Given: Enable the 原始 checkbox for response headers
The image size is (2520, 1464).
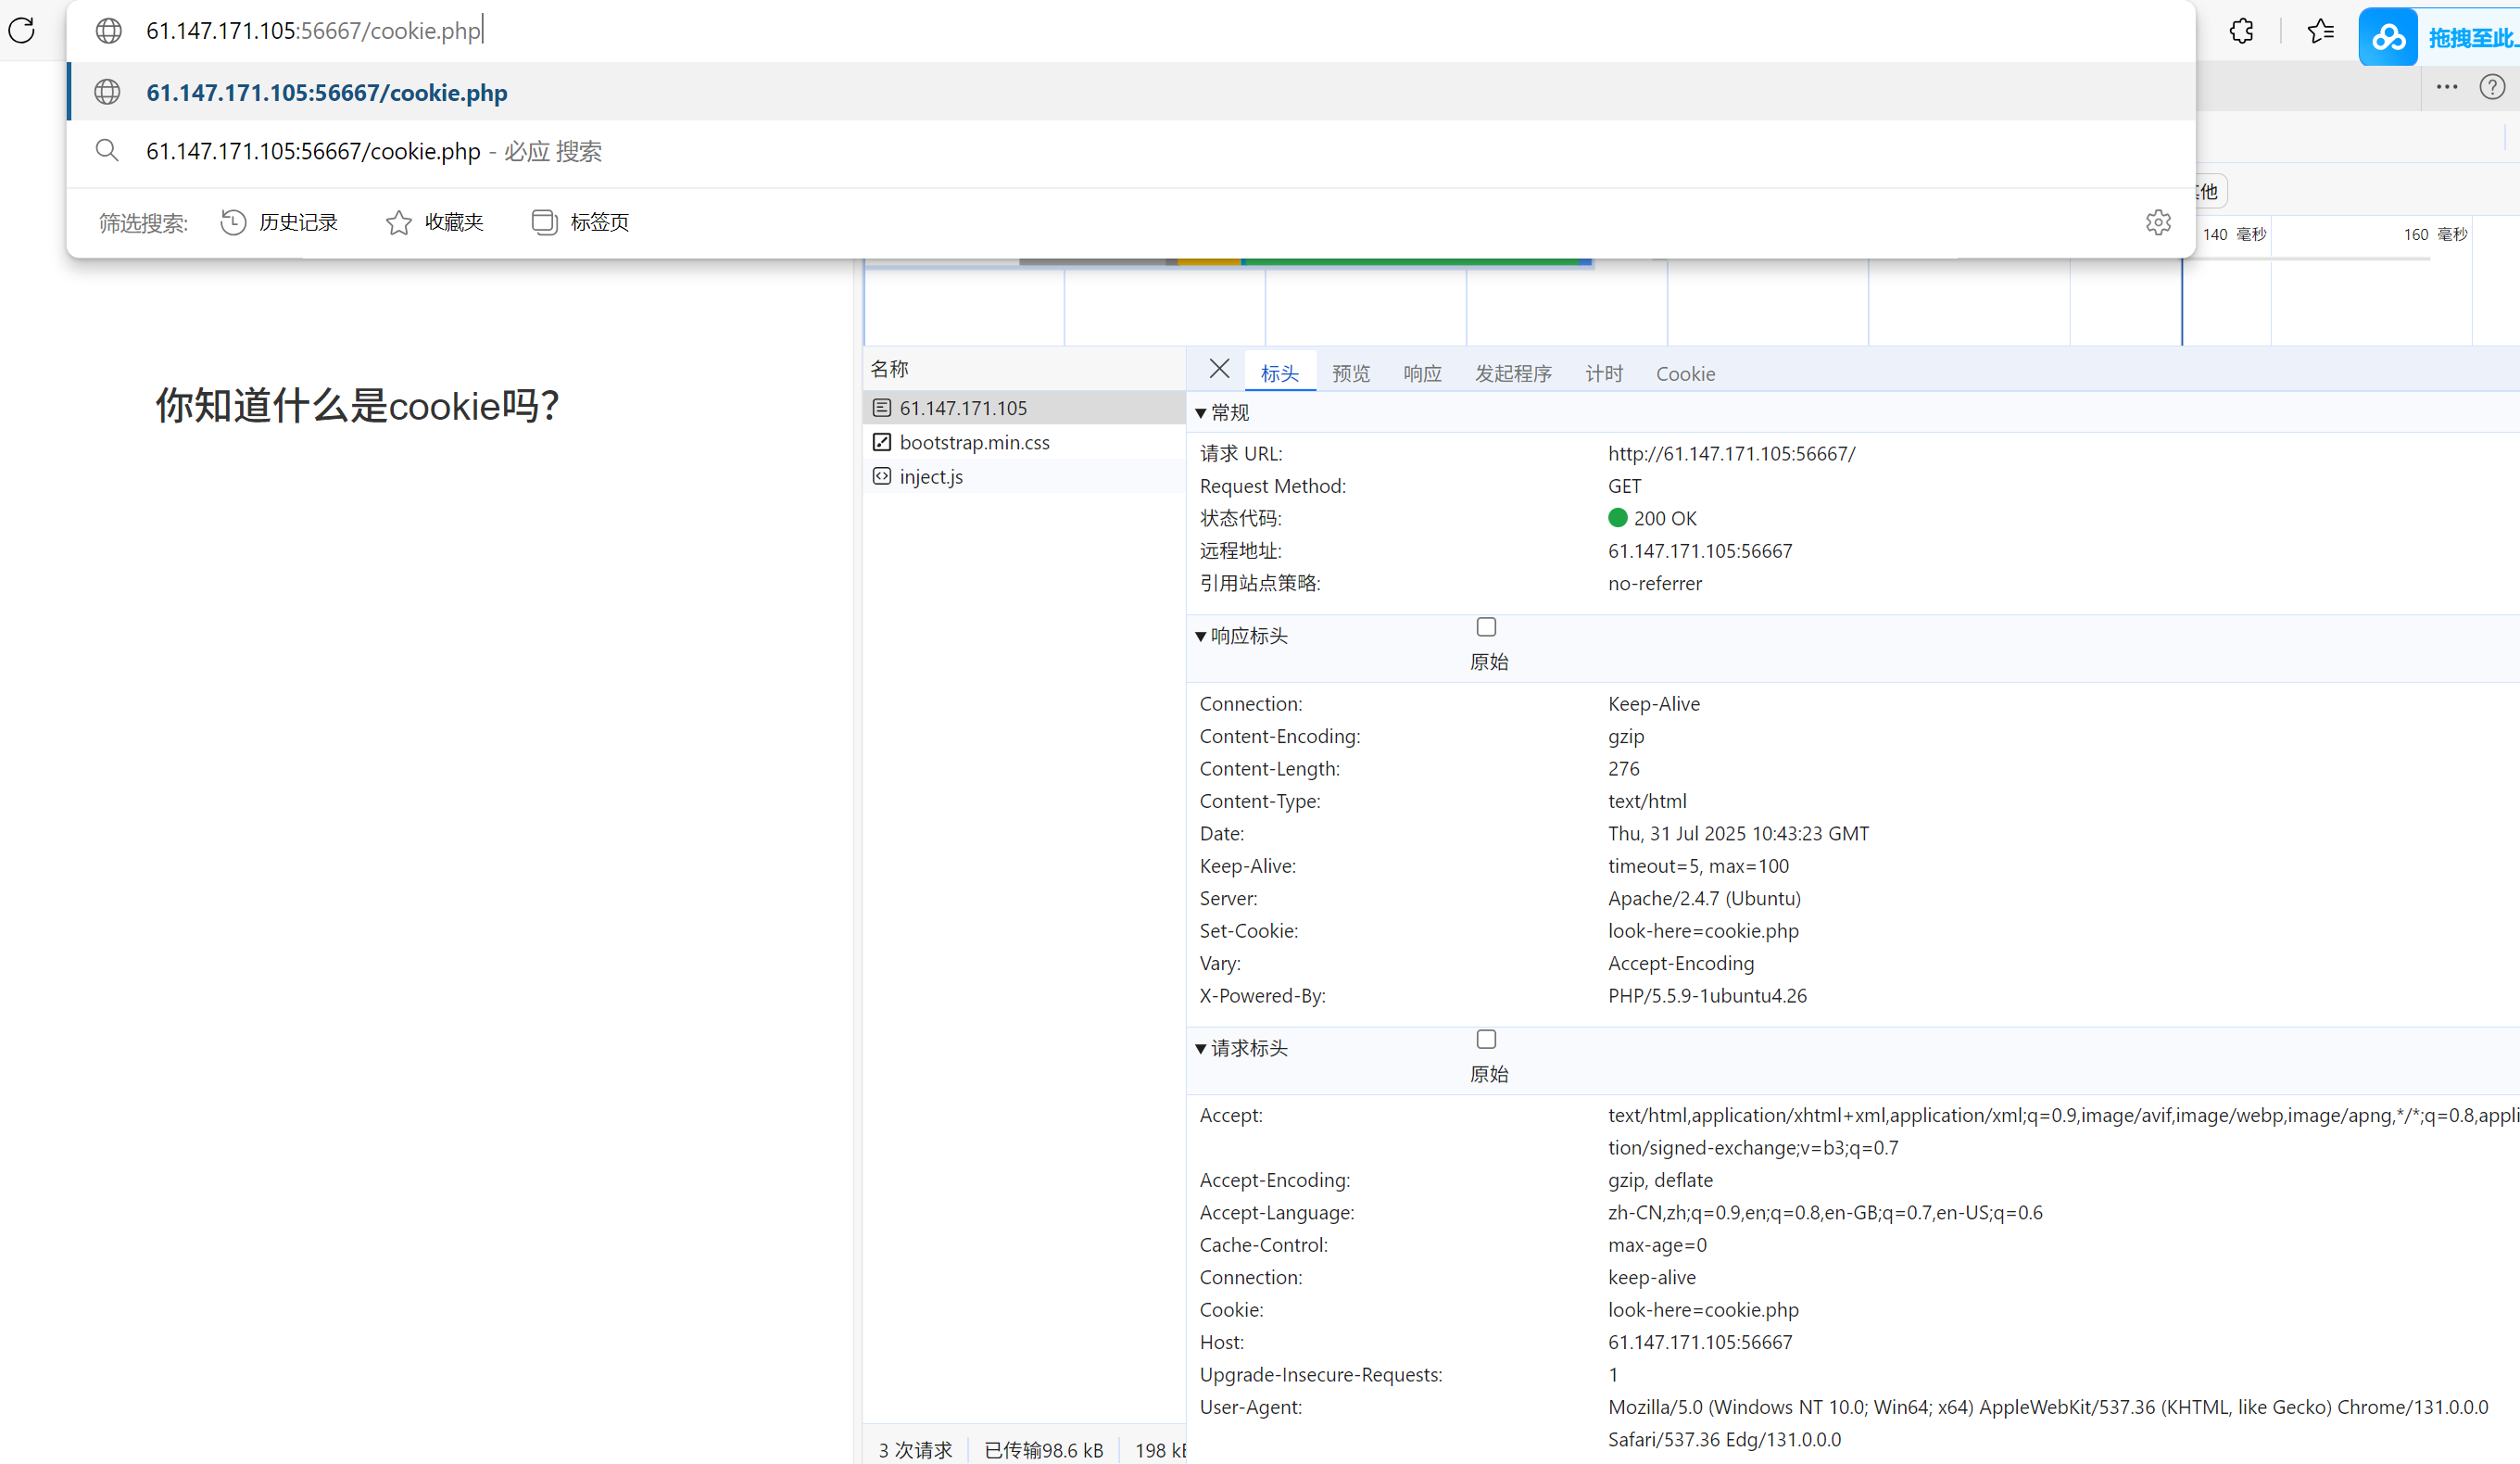Looking at the screenshot, I should coord(1485,626).
